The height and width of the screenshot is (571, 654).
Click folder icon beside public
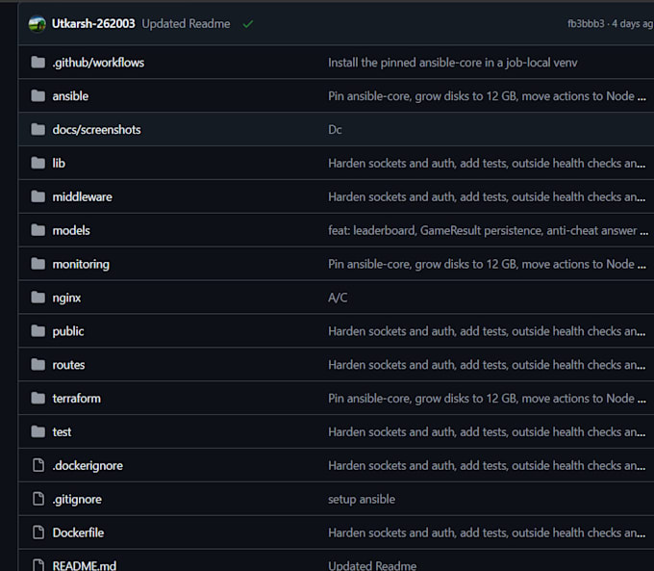pyautogui.click(x=38, y=331)
